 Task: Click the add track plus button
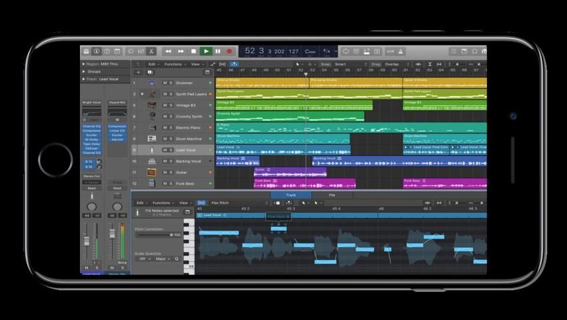[138, 72]
